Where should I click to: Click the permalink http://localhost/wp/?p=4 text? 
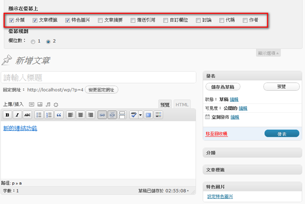(55, 90)
